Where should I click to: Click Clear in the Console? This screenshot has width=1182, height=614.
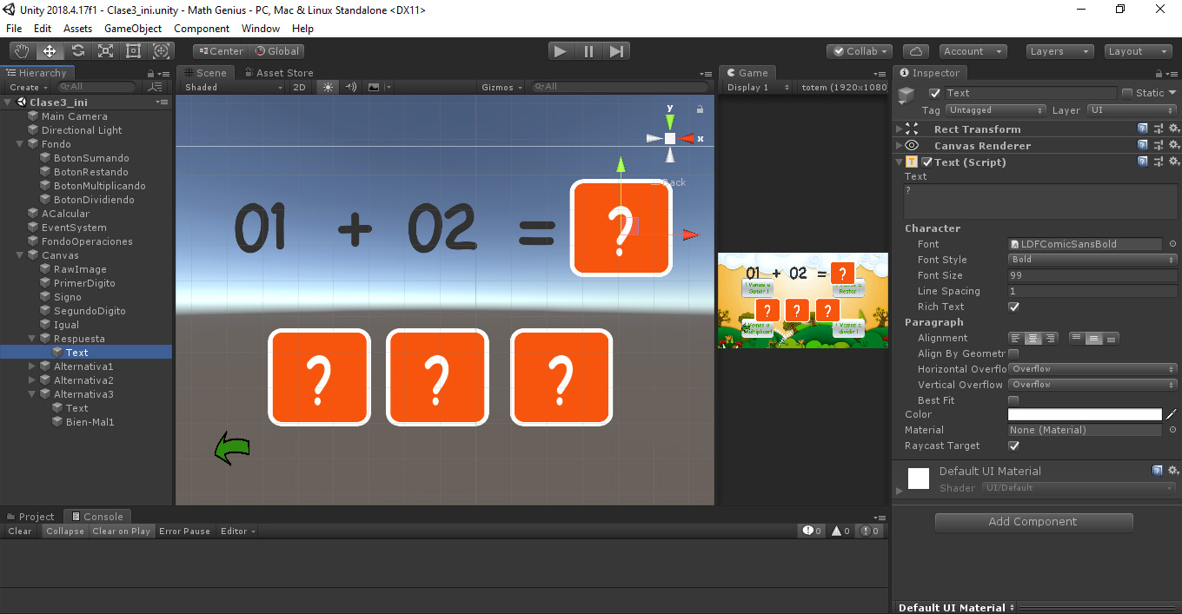coord(20,531)
